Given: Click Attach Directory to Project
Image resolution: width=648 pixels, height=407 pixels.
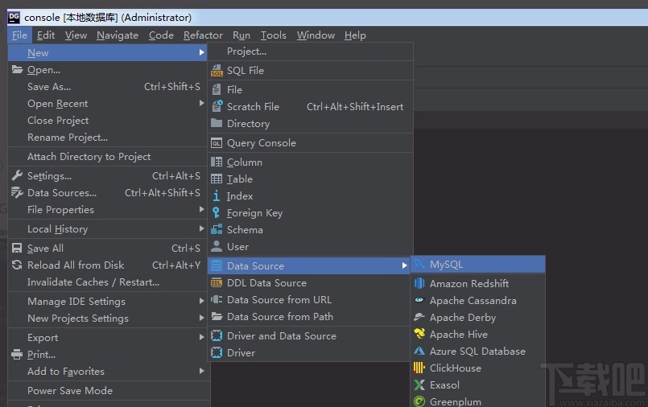Looking at the screenshot, I should pyautogui.click(x=89, y=157).
